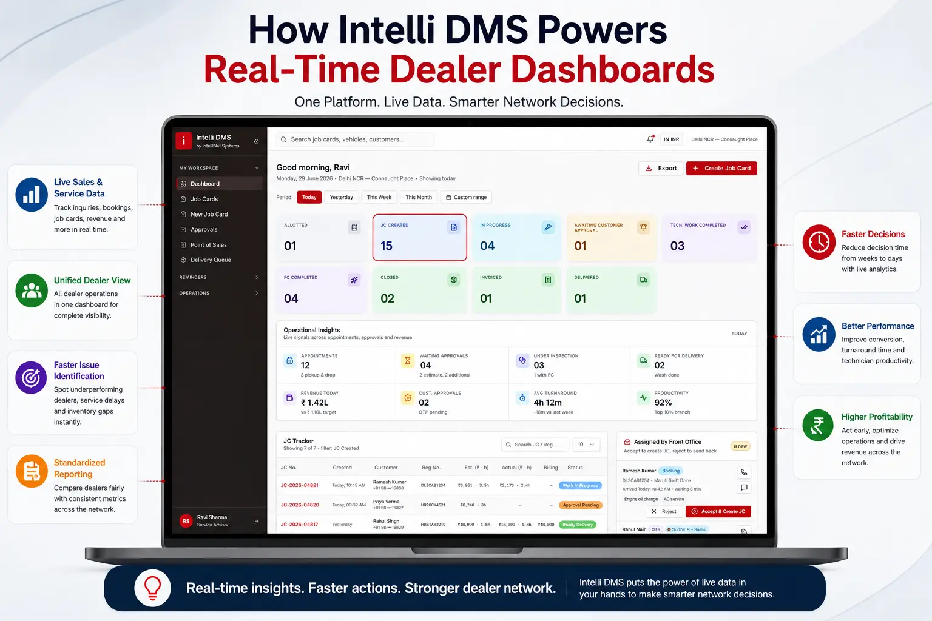Click the Export button
This screenshot has height=621, width=932.
pos(661,168)
